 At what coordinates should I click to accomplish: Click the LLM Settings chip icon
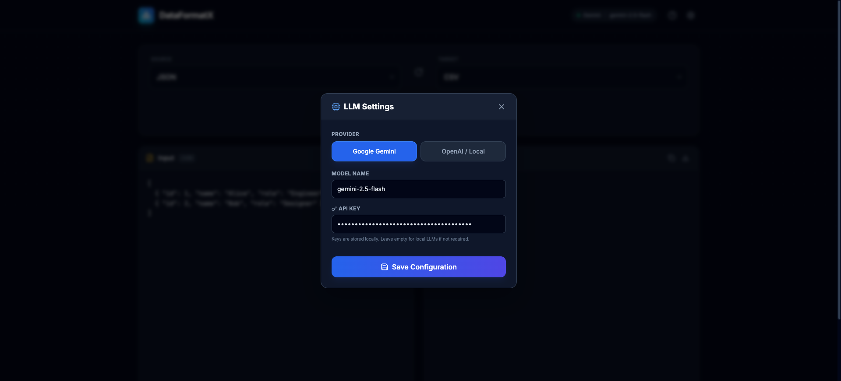336,107
